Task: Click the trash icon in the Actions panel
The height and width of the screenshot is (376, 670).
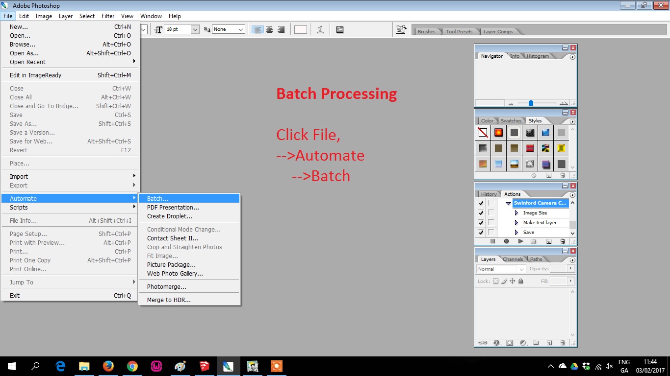Action: click(563, 241)
